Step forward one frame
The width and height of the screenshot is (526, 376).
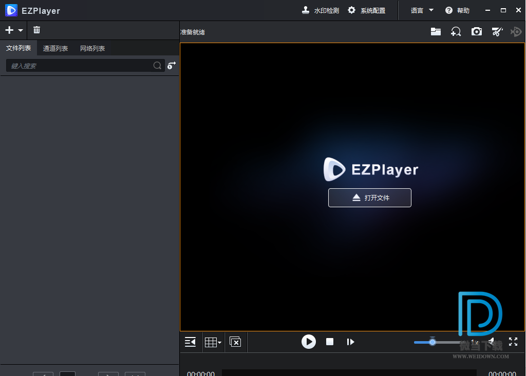coord(350,342)
